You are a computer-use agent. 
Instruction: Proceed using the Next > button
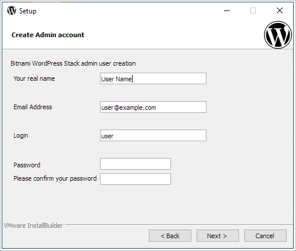(x=217, y=236)
